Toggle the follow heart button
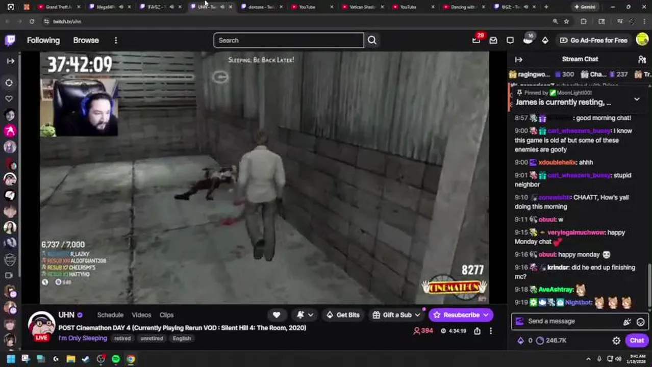652x367 pixels. (x=277, y=315)
